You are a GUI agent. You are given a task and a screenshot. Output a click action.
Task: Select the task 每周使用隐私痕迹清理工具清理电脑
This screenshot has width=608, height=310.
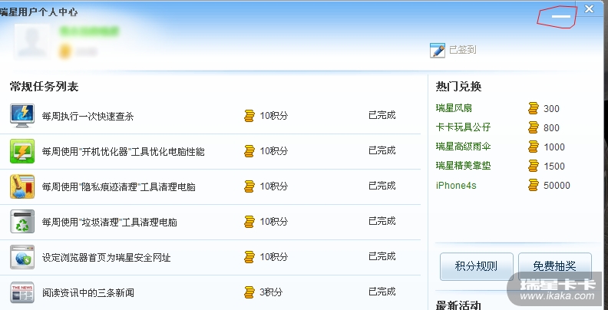(119, 186)
